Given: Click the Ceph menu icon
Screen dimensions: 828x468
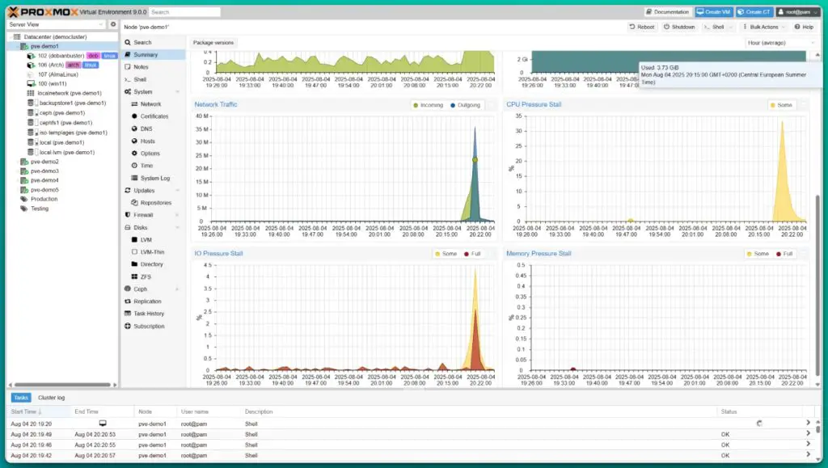Looking at the screenshot, I should coord(127,289).
